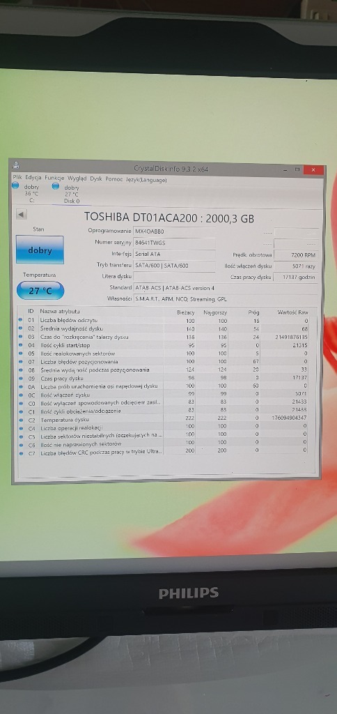
Task: Click status dot for attribute 04
Action: tap(20, 345)
